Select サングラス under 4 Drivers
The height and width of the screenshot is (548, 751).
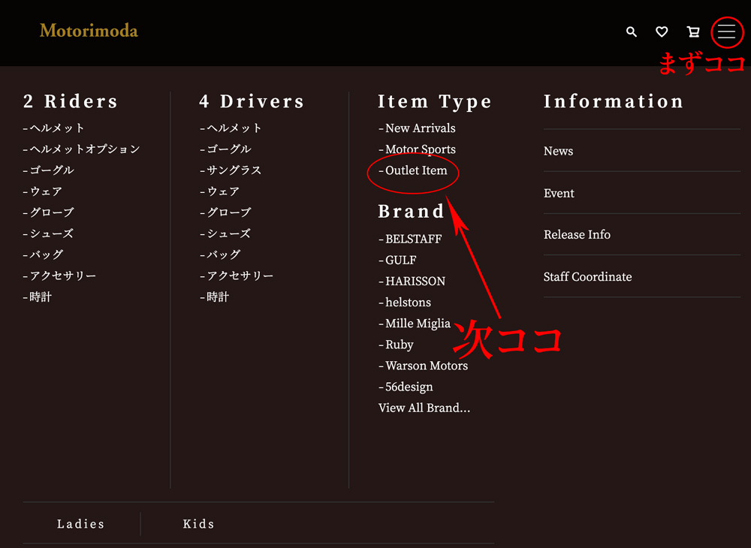coord(234,170)
